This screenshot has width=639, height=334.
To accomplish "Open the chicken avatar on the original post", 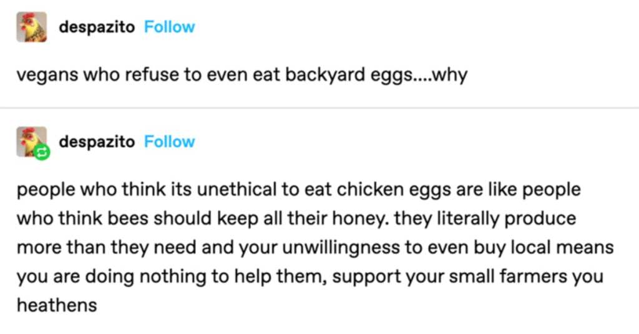I will (31, 27).
